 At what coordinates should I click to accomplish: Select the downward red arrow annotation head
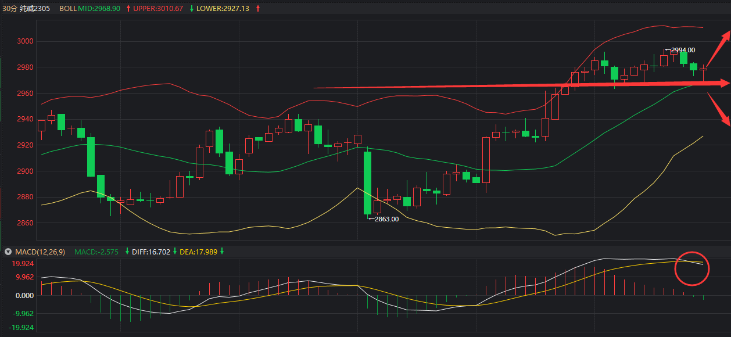[726, 120]
